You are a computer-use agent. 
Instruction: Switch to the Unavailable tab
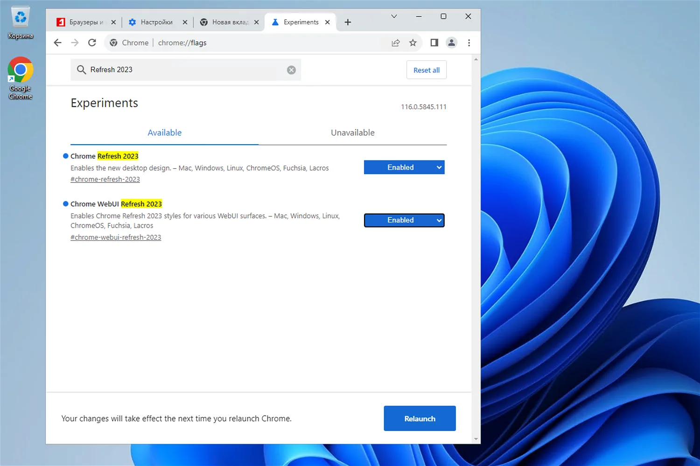[353, 133]
